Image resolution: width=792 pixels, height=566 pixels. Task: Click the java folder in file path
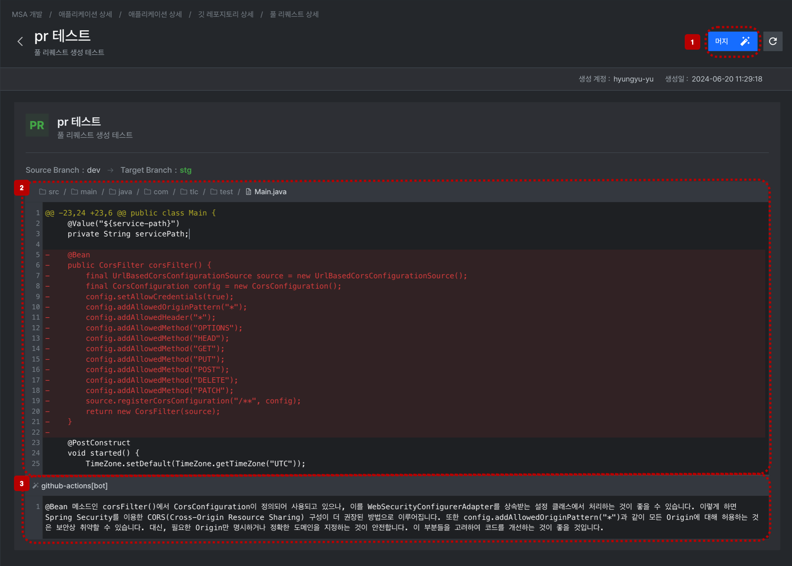(120, 192)
